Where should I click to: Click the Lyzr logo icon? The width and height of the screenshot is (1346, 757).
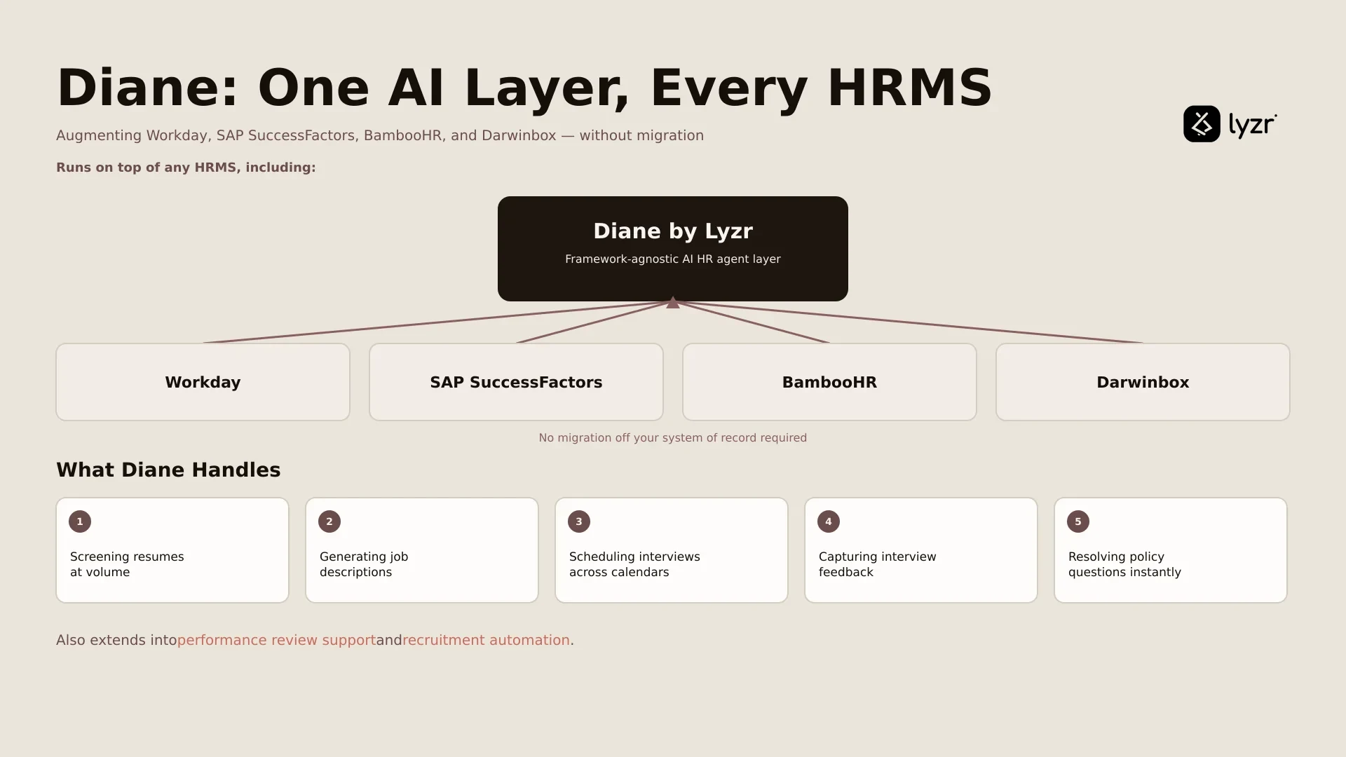coord(1202,124)
